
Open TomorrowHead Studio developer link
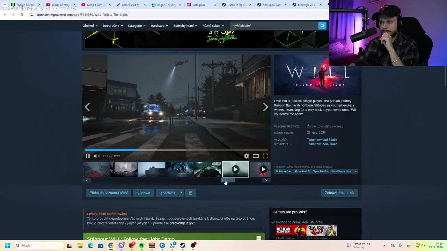tap(322, 140)
